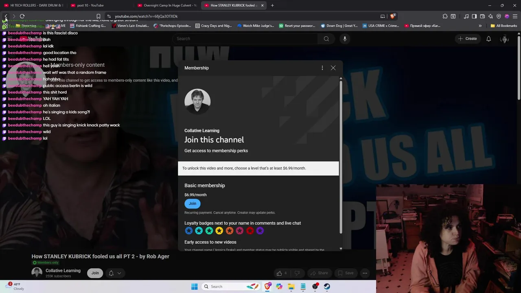The width and height of the screenshot is (521, 293).
Task: Open Watch Mike Judge's bookmark
Action: (255, 26)
